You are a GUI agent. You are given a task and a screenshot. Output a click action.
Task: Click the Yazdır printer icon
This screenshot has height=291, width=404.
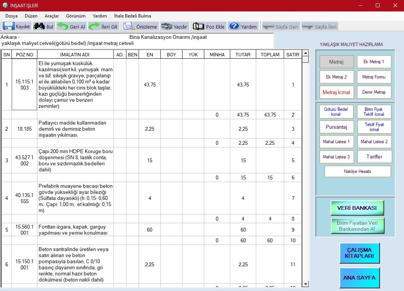click(166, 26)
